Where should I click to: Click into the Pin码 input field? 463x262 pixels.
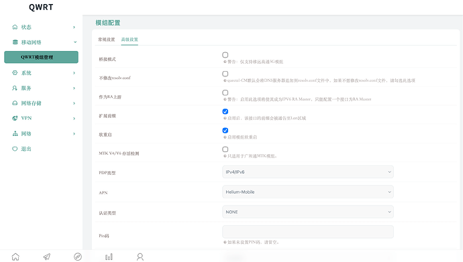(x=308, y=232)
